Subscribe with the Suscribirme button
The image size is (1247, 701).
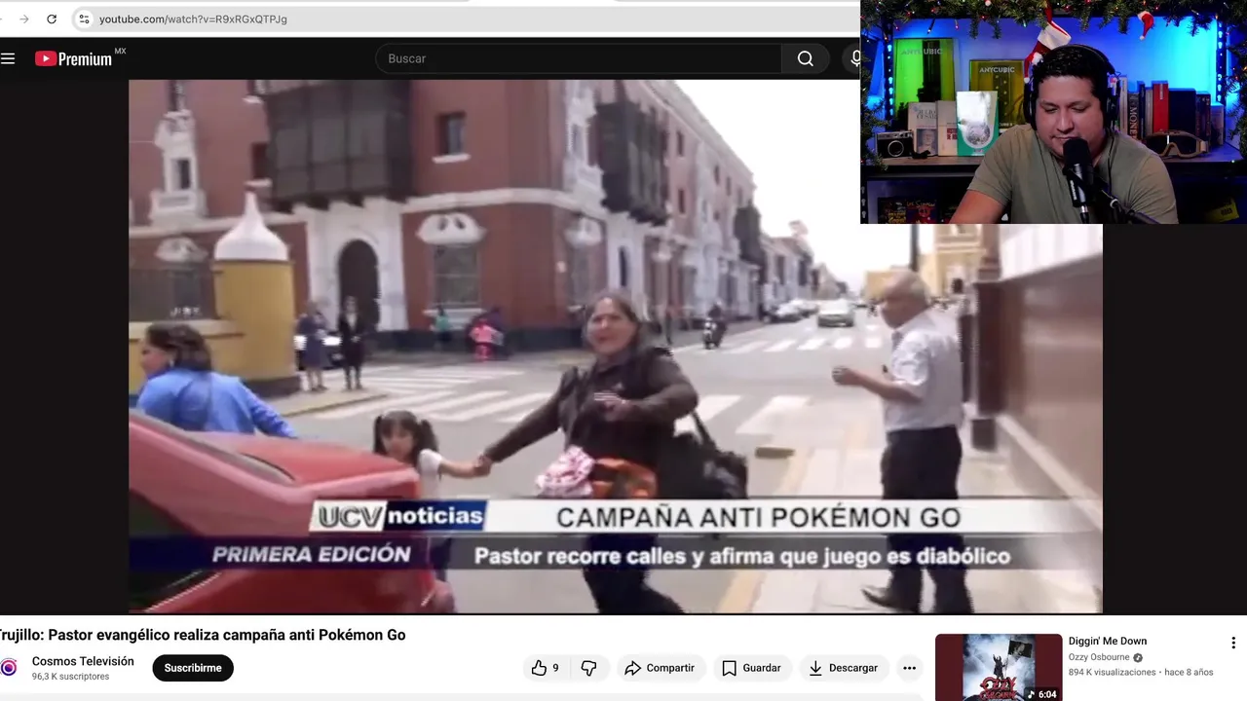[193, 668]
